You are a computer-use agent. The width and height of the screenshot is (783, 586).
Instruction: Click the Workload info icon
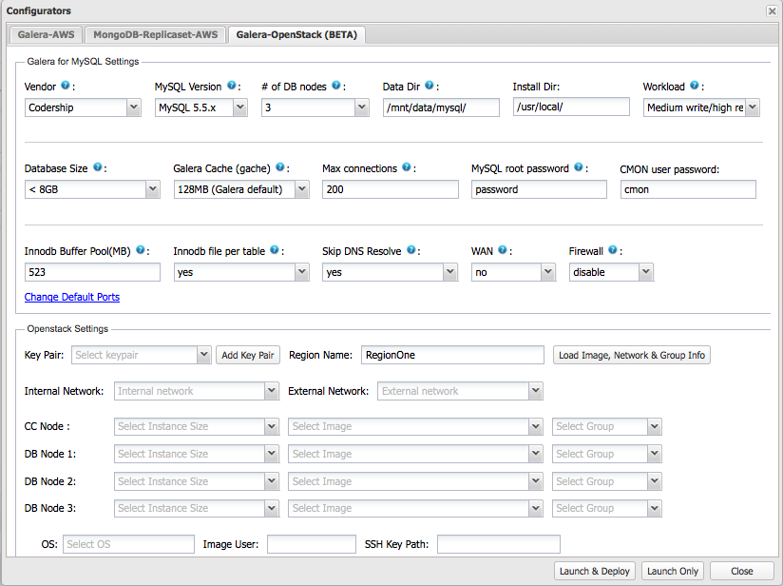pyautogui.click(x=694, y=86)
